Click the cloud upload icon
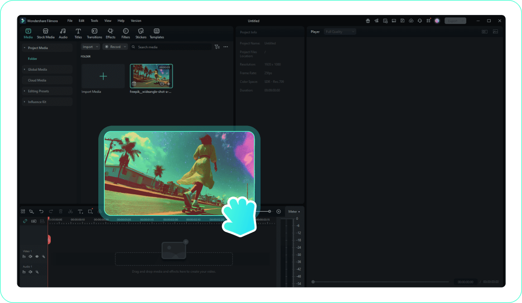Screen dimensions: 522x303 (x=411, y=21)
